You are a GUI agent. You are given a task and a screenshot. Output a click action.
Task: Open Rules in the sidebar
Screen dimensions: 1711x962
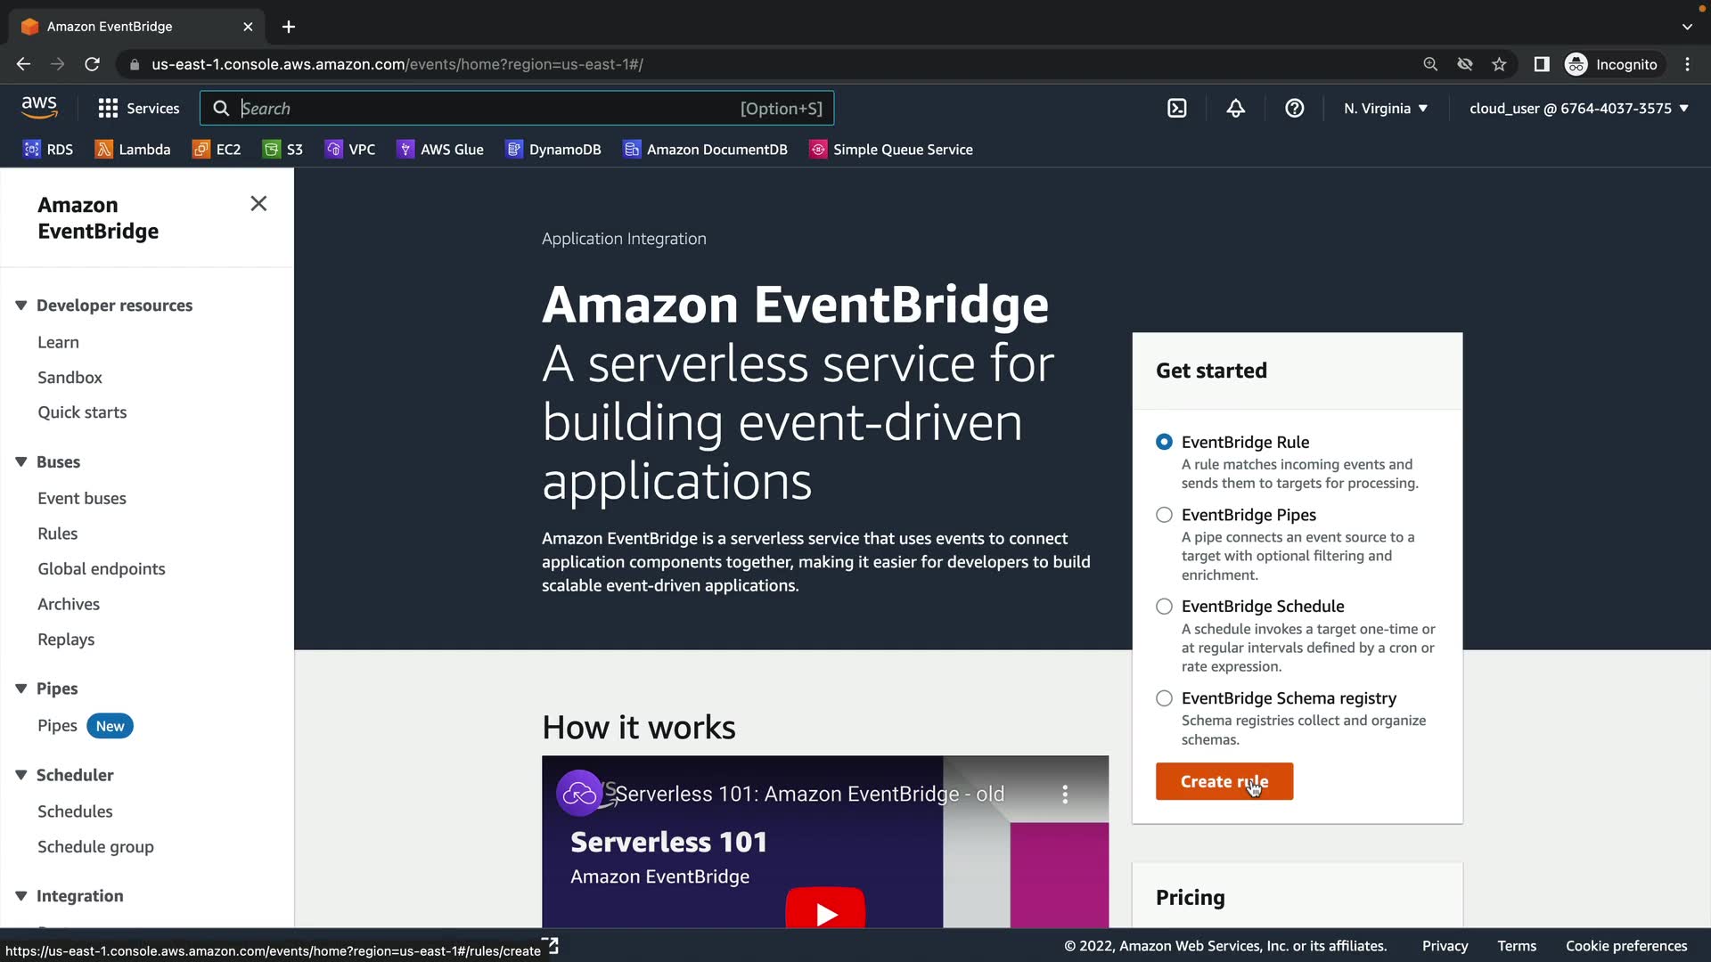57,534
